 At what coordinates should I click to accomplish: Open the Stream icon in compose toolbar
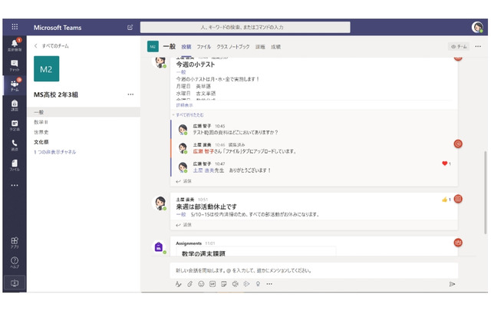click(246, 284)
